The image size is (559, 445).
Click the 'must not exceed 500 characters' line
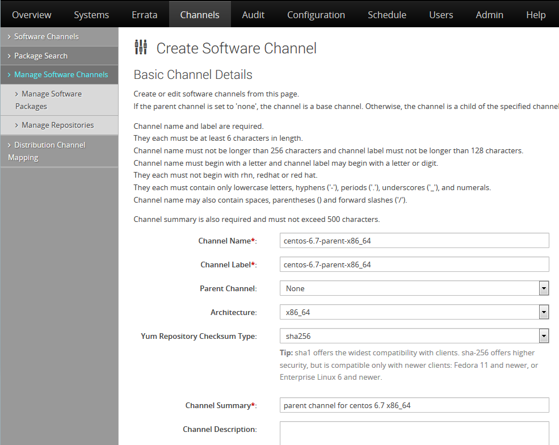click(257, 219)
